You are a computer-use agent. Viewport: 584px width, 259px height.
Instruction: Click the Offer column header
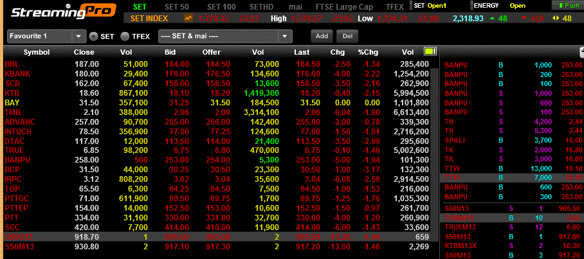pyautogui.click(x=211, y=53)
